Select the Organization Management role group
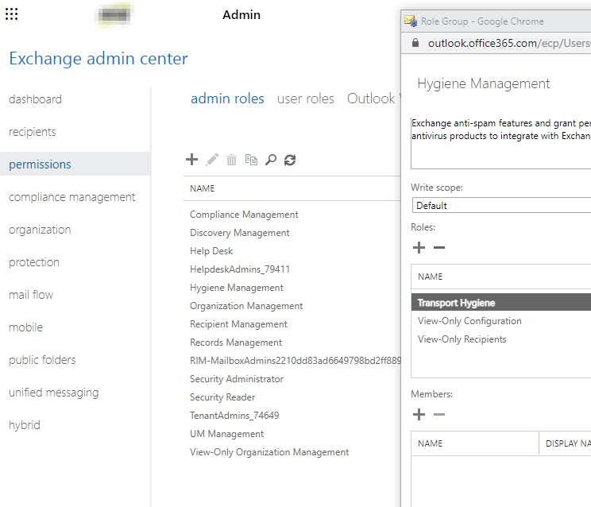591x507 pixels. click(x=246, y=306)
